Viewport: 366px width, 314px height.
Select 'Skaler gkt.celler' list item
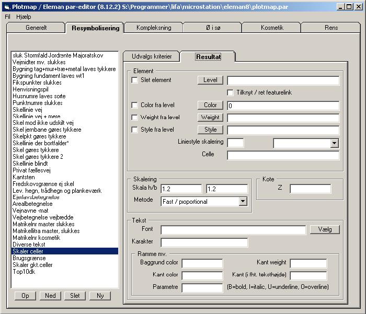(x=65, y=265)
